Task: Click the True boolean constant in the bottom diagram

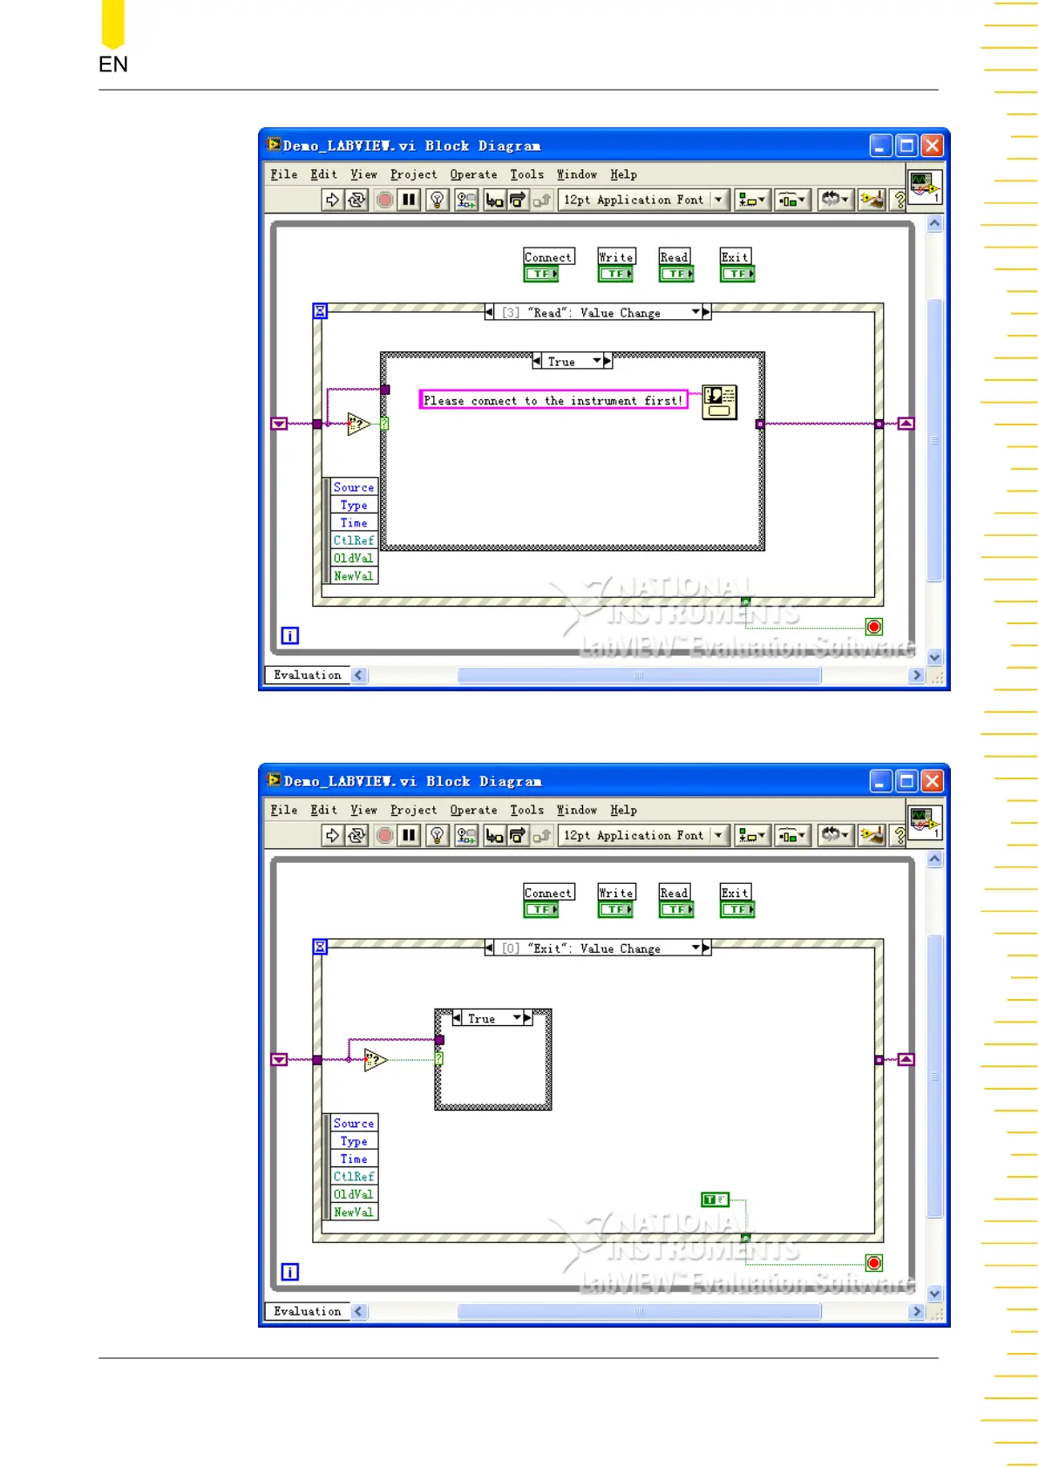Action: (715, 1200)
